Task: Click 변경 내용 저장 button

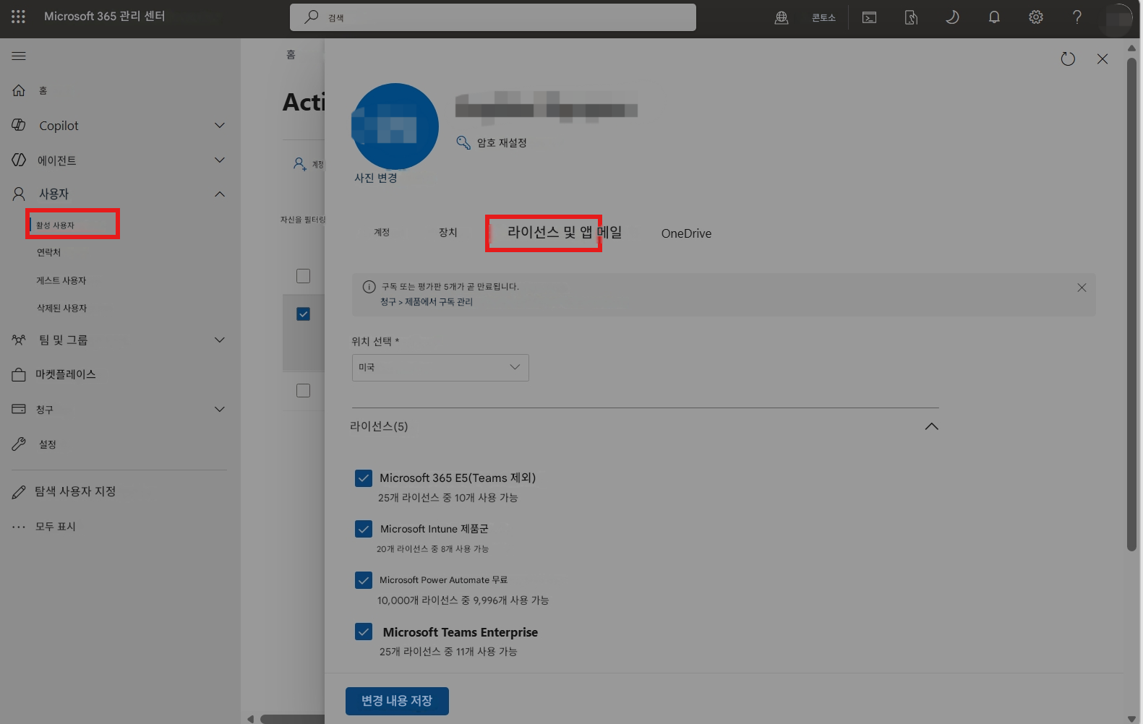Action: tap(397, 701)
